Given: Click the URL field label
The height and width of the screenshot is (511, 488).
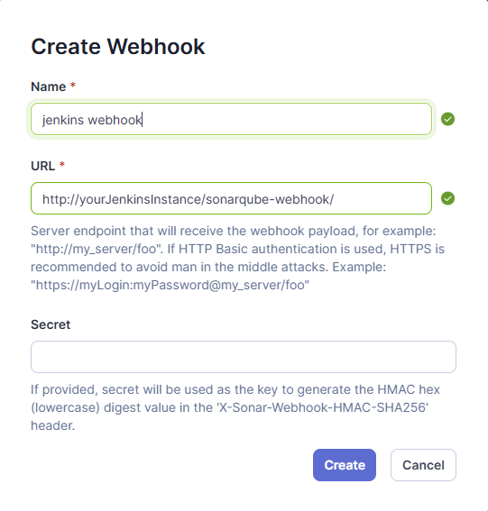Looking at the screenshot, I should [x=42, y=166].
